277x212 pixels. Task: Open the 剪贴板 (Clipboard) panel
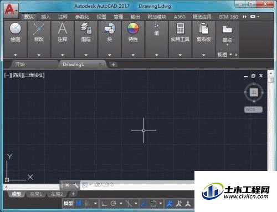pyautogui.click(x=203, y=32)
